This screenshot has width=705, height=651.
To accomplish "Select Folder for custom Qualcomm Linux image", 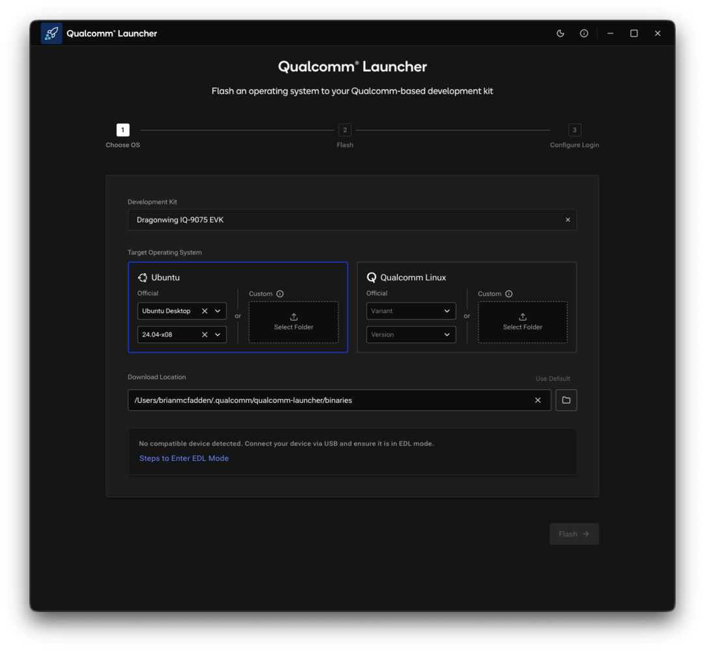I will pyautogui.click(x=523, y=322).
